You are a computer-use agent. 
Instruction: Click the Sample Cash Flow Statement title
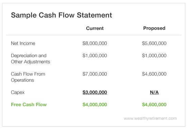(x=62, y=15)
